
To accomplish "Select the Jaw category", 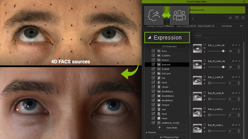I will [164, 109].
